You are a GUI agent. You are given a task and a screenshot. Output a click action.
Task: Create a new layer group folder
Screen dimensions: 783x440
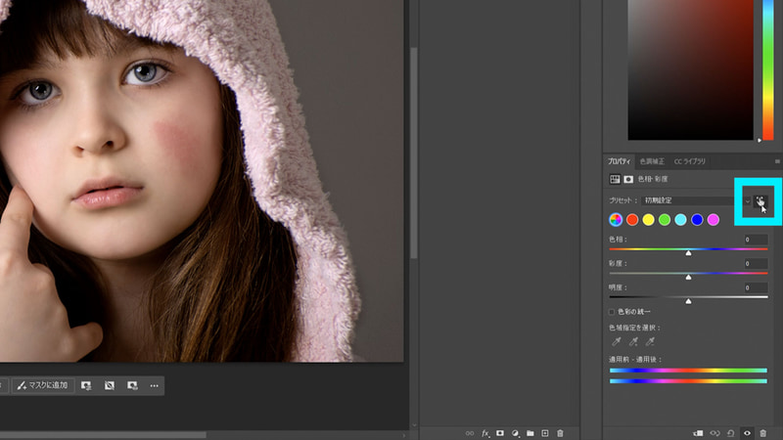point(530,433)
